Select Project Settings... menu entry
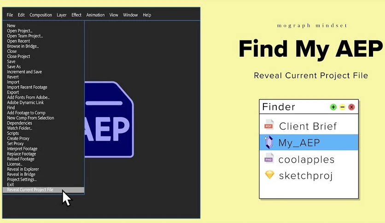Image resolution: width=385 pixels, height=223 pixels. (22, 180)
